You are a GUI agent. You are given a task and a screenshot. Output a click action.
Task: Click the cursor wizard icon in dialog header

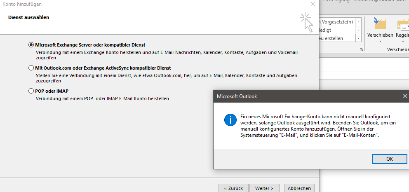[x=306, y=23]
